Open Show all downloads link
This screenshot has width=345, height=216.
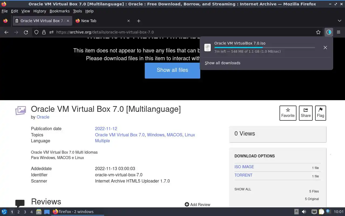click(222, 63)
